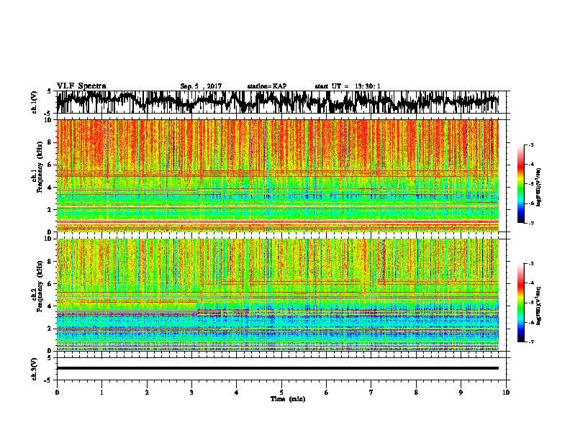The width and height of the screenshot is (570, 440).
Task: Click inside the ch.2 frequency spectrogram
Action: click(x=277, y=295)
